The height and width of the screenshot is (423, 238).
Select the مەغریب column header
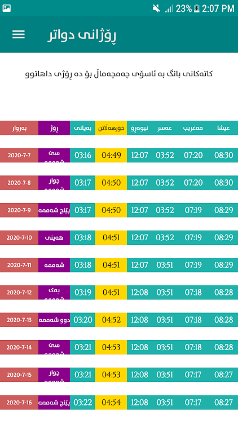pyautogui.click(x=193, y=128)
